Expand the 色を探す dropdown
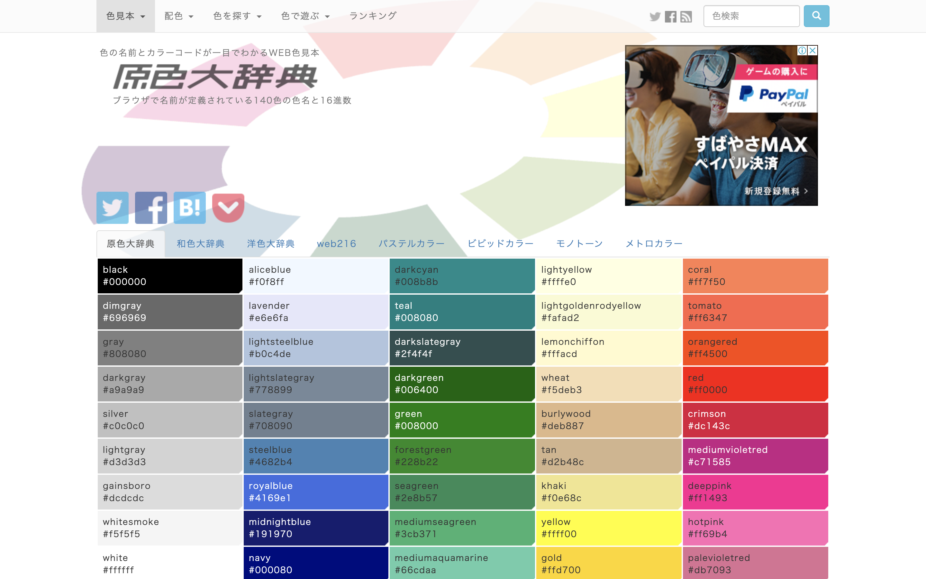 (x=237, y=16)
